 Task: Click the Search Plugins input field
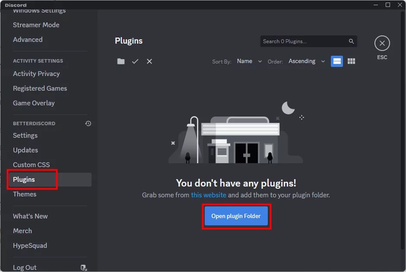click(302, 41)
